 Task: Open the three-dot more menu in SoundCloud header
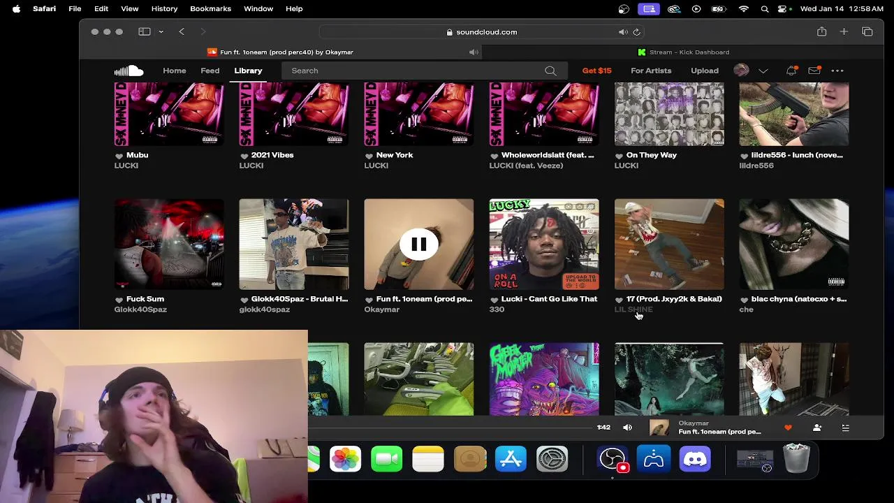[837, 71]
